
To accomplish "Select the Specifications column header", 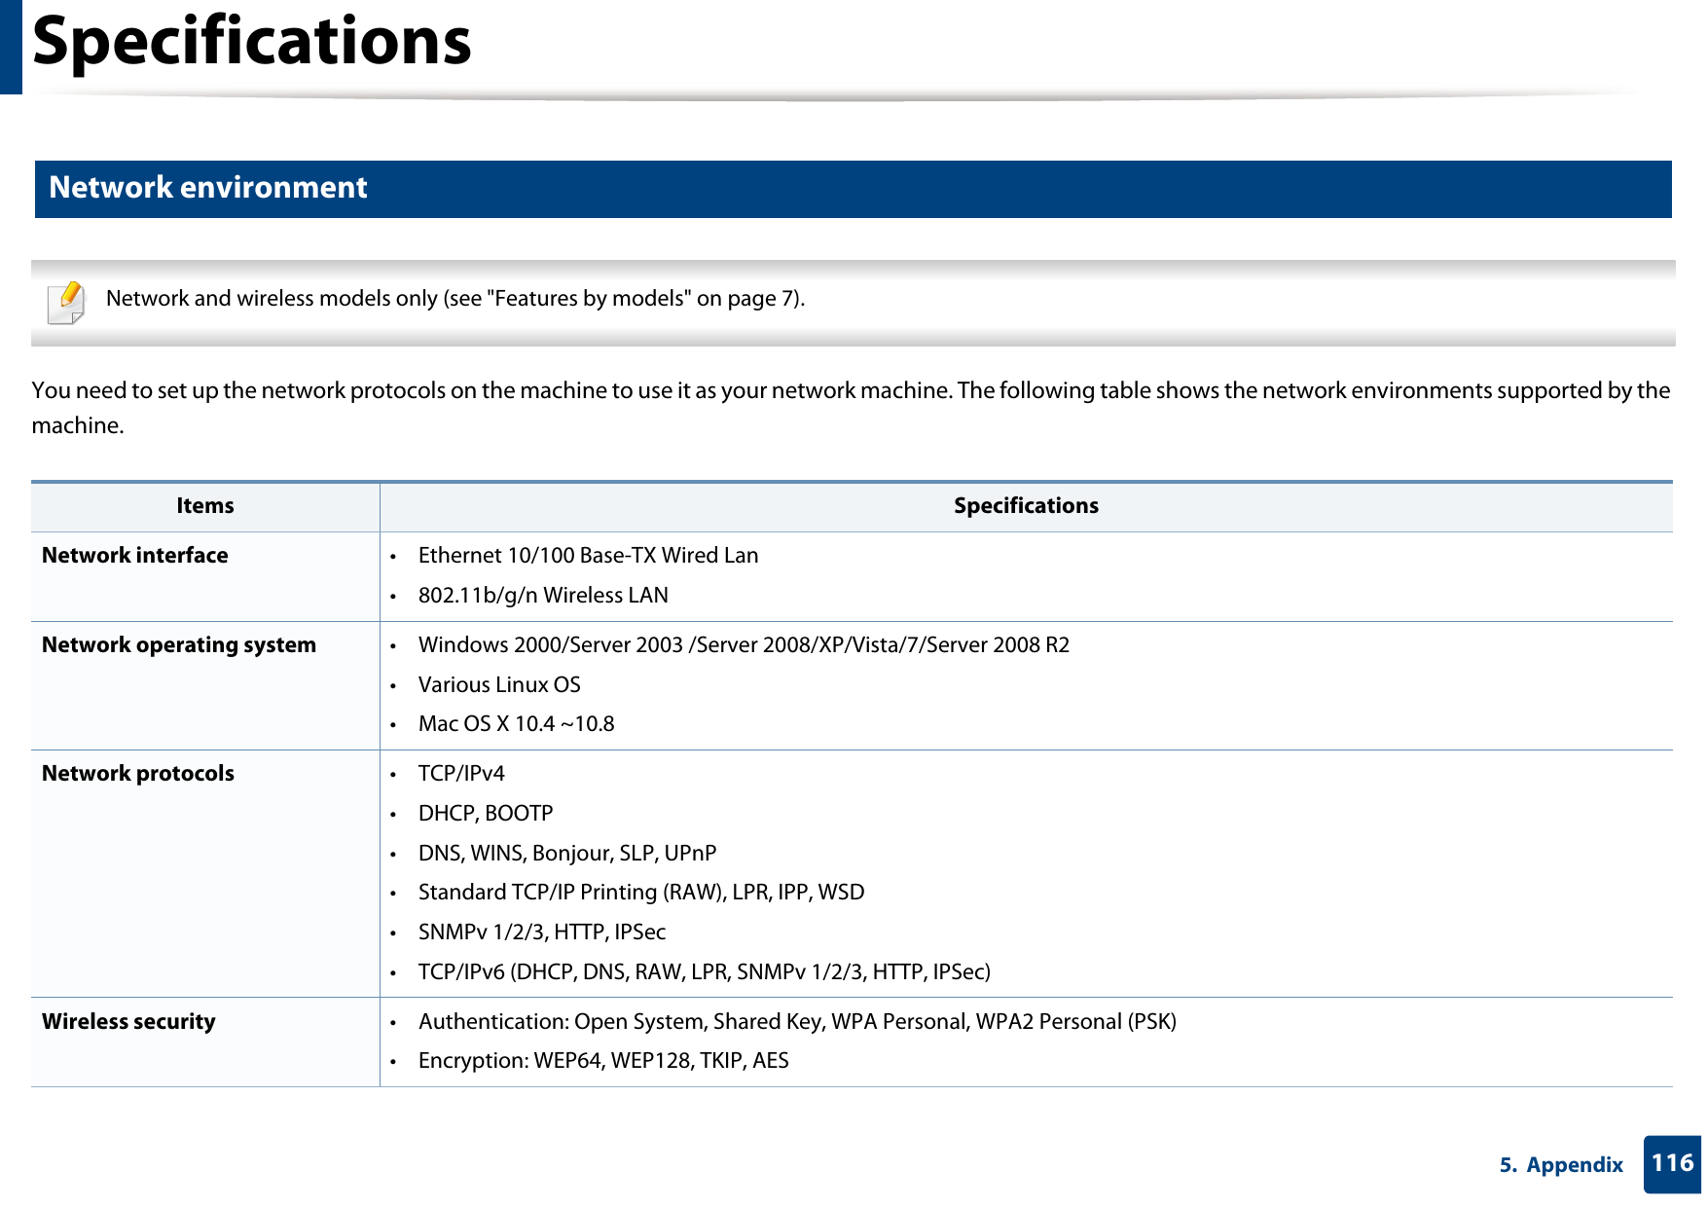I will click(x=1026, y=505).
